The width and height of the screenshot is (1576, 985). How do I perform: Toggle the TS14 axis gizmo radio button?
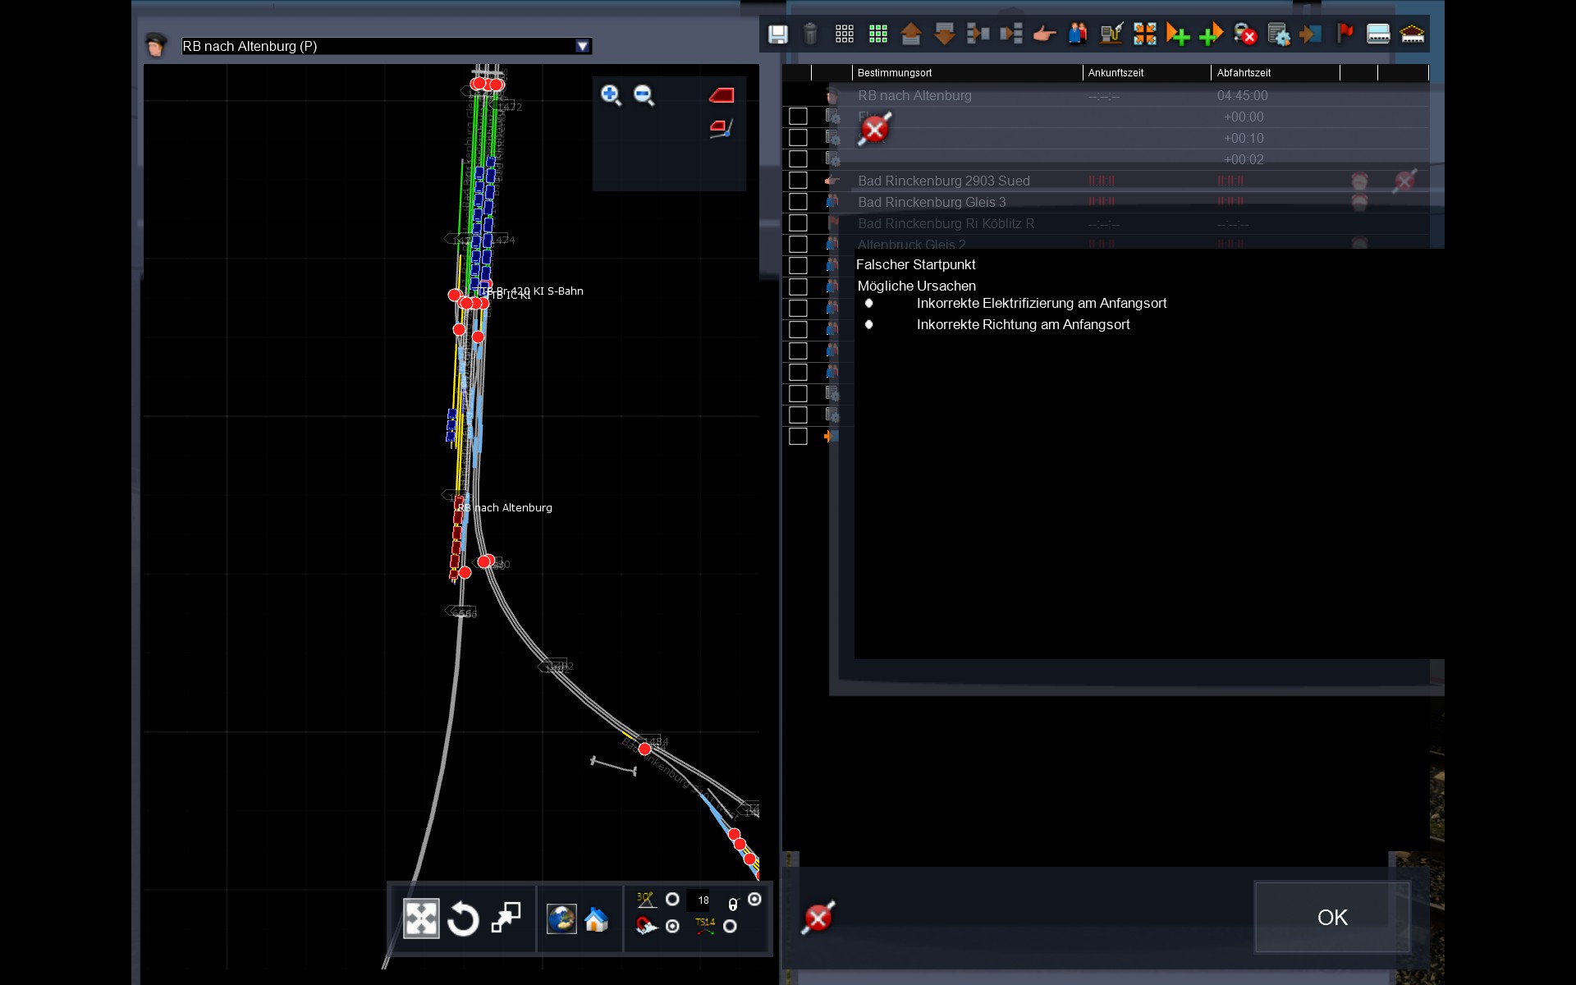(730, 927)
